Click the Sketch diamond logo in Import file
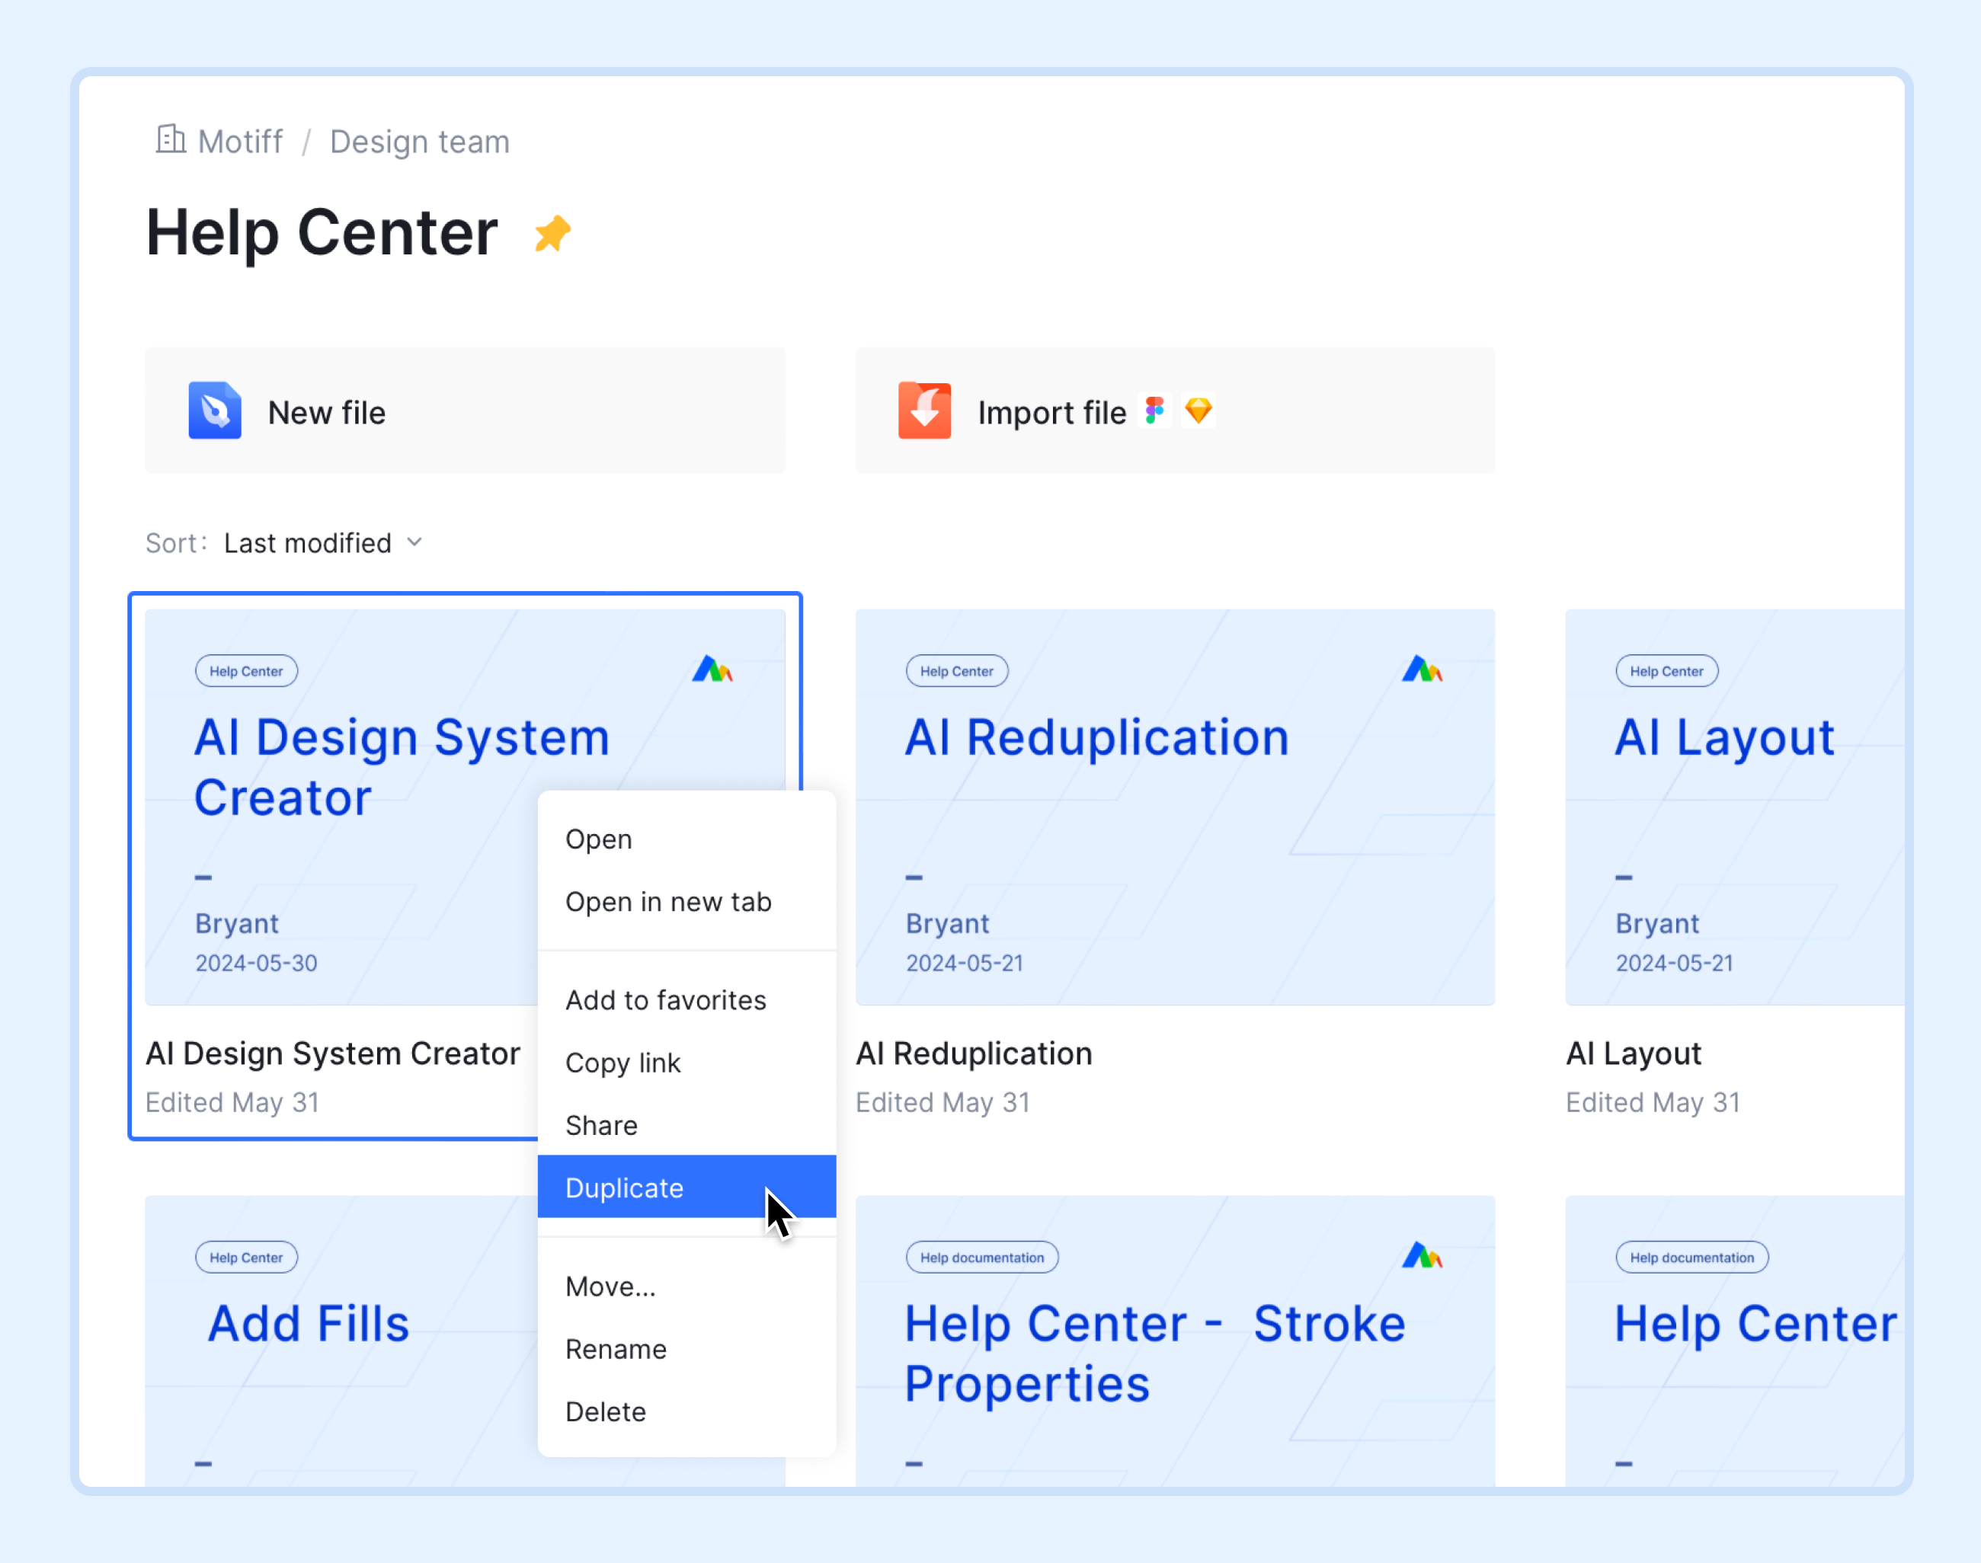Viewport: 1981px width, 1563px height. pyautogui.click(x=1199, y=411)
